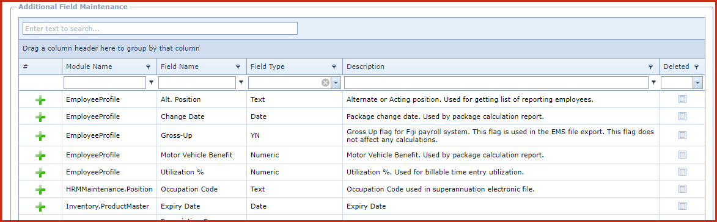This screenshot has height=222, width=717.
Task: Sort by Field Type column header
Action: click(x=268, y=66)
